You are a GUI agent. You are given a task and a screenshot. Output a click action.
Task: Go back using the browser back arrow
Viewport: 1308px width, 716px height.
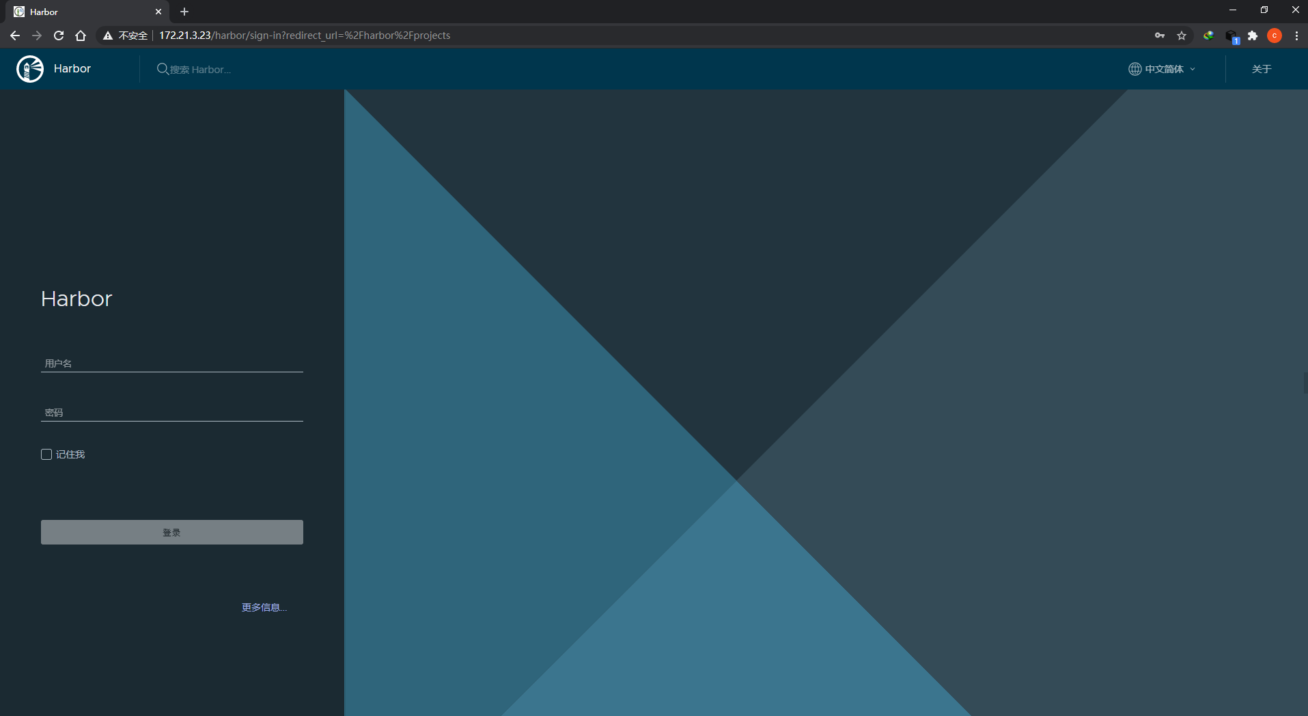[x=15, y=36]
